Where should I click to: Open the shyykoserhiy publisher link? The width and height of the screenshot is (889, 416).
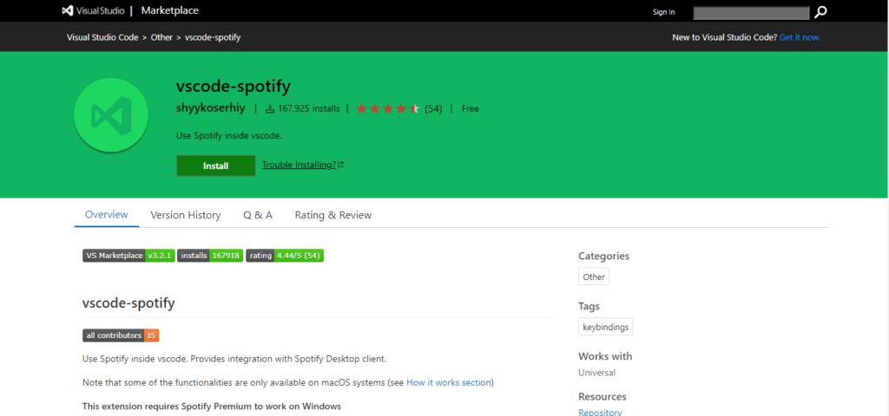click(x=211, y=108)
